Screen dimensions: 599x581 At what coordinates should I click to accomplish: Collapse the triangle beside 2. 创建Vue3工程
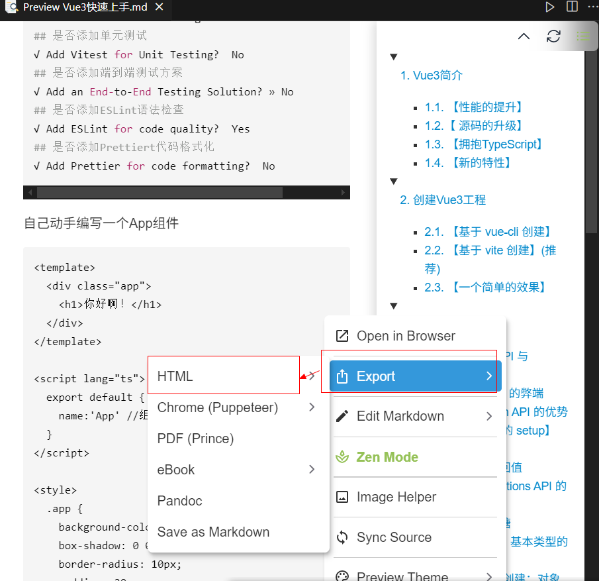393,181
